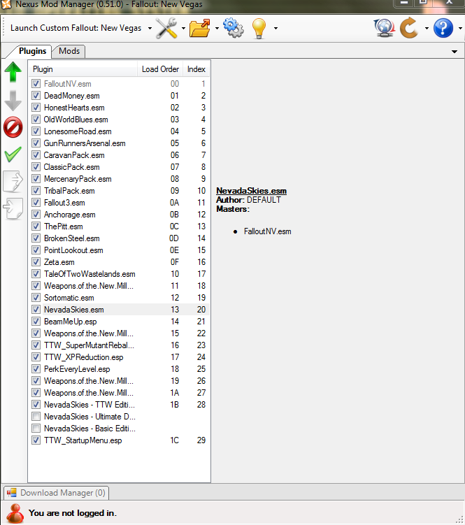465x525 pixels.
Task: Click the light bulb tips icon
Action: click(x=259, y=29)
